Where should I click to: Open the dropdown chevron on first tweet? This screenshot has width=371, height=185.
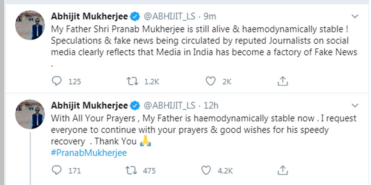tap(355, 16)
